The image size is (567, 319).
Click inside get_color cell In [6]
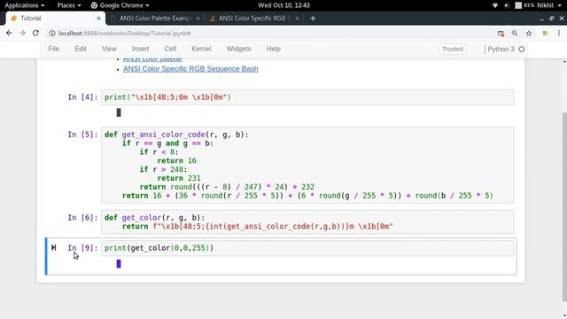(x=307, y=222)
